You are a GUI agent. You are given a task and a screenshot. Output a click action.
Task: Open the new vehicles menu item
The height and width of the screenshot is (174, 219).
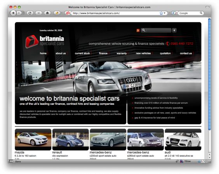143,53
